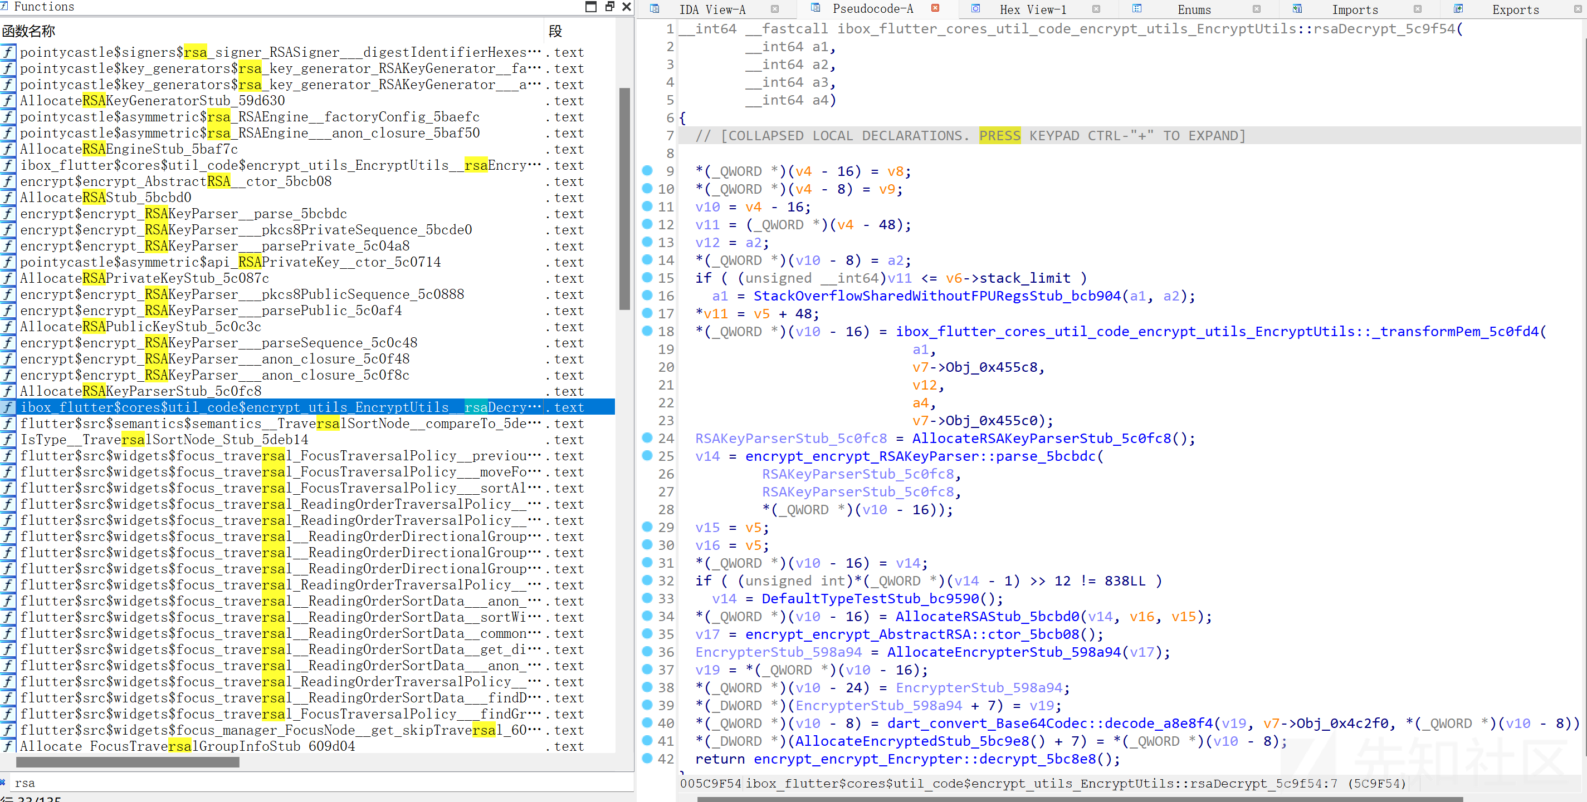This screenshot has width=1587, height=802.
Task: Open the Exports tab
Action: (1516, 9)
